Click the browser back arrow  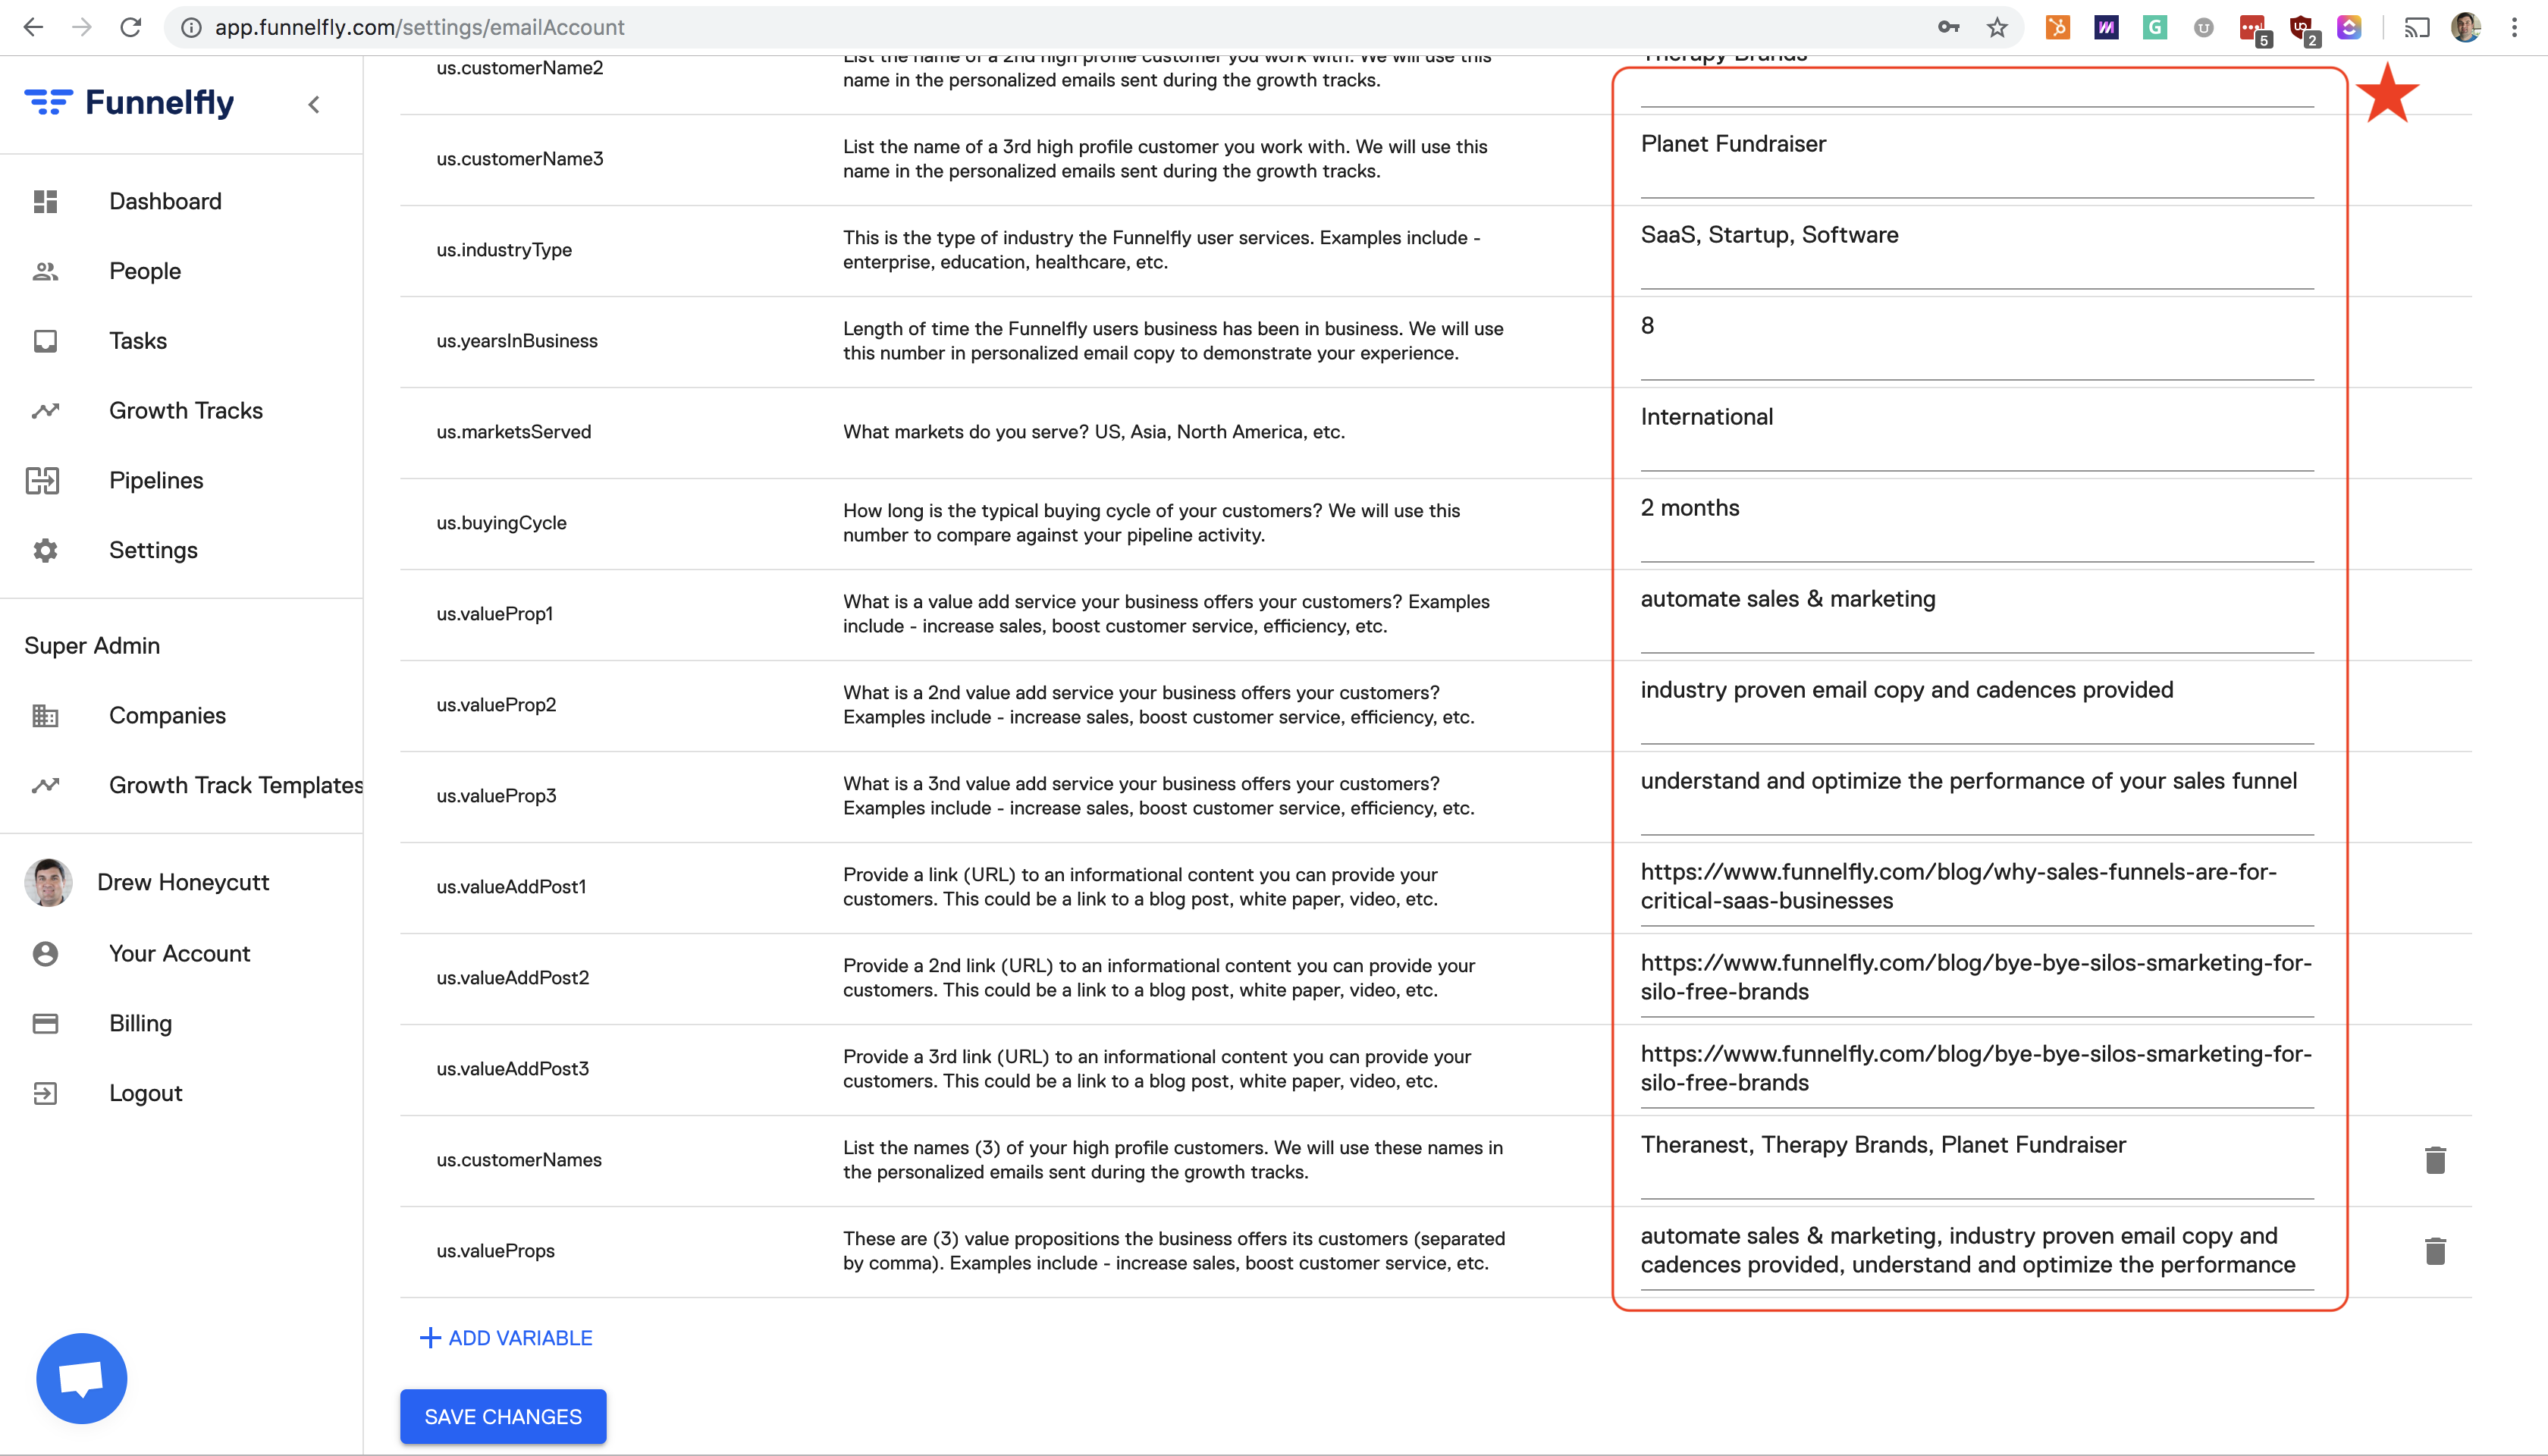coord(33,27)
